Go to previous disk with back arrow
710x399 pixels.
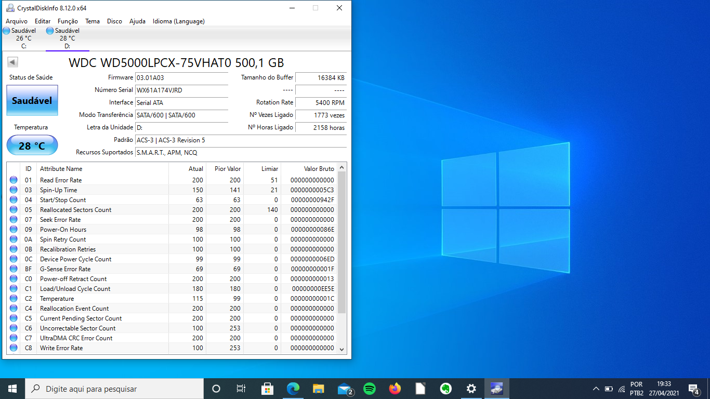[13, 62]
